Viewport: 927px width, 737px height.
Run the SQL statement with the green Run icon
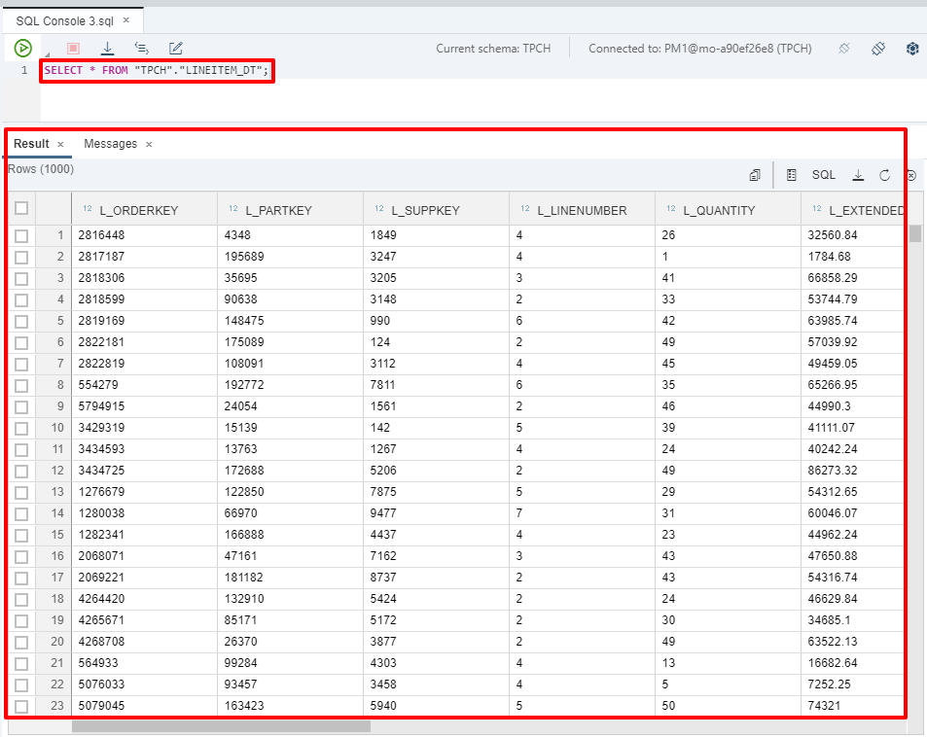pyautogui.click(x=23, y=49)
